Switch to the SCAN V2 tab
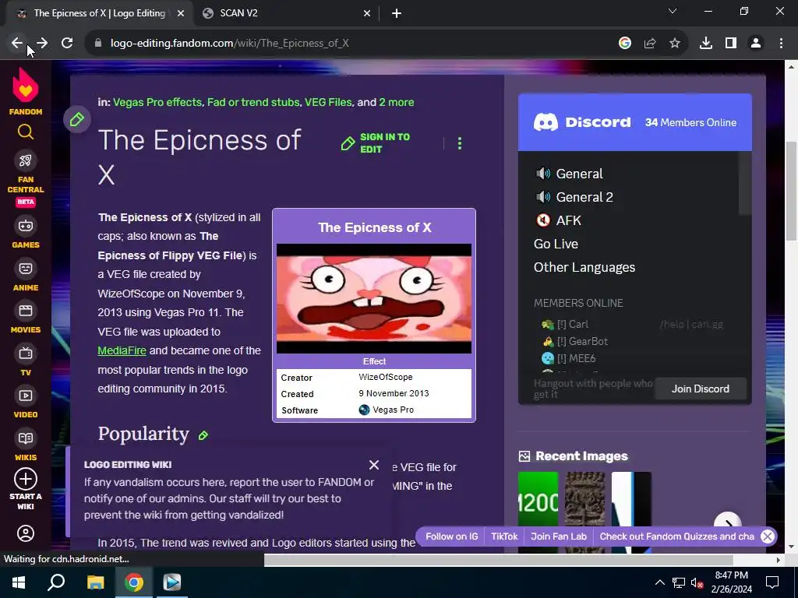798x598 pixels. 287,13
